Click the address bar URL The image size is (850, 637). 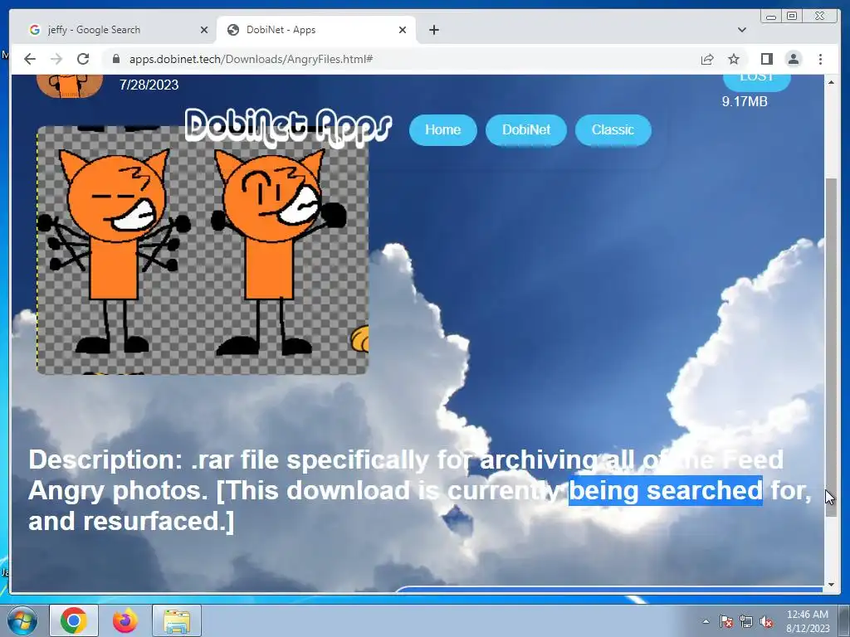pyautogui.click(x=251, y=59)
